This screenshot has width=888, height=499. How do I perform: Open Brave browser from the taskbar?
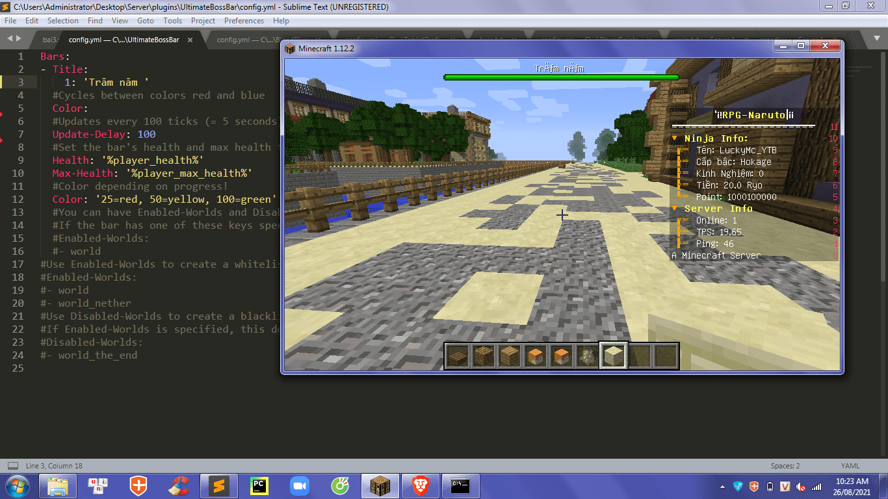(421, 486)
